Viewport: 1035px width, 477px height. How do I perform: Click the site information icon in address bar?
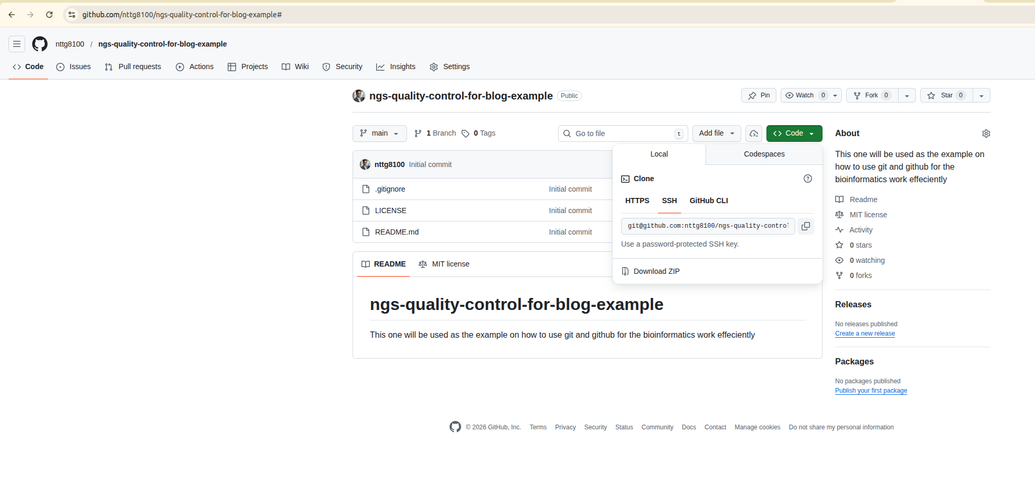72,15
